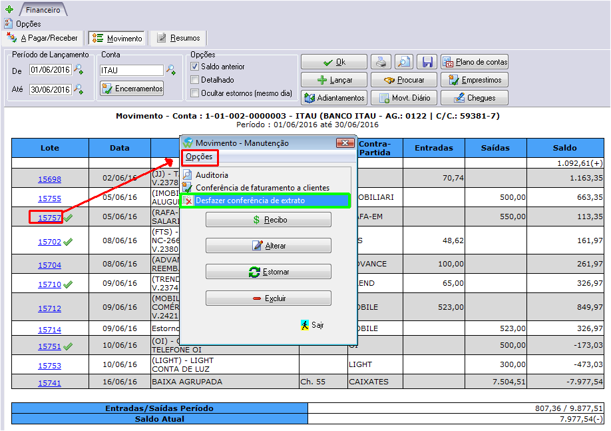The height and width of the screenshot is (431, 611).
Task: Open print preview magnifier icon
Action: 404,62
